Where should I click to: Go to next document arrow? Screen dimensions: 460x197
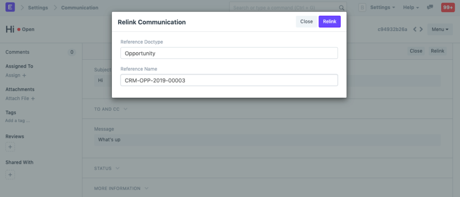(x=421, y=30)
